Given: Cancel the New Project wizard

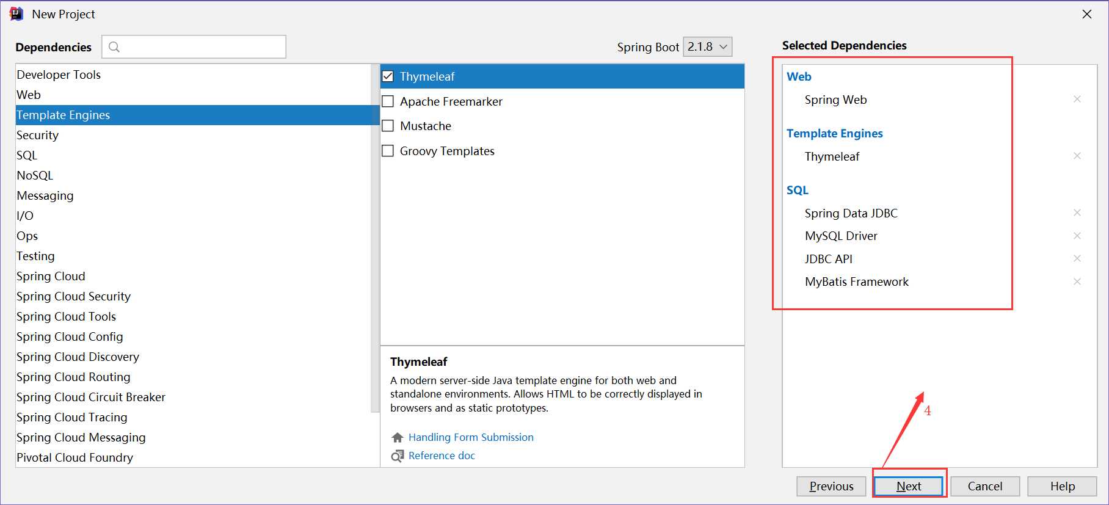Looking at the screenshot, I should pyautogui.click(x=985, y=486).
